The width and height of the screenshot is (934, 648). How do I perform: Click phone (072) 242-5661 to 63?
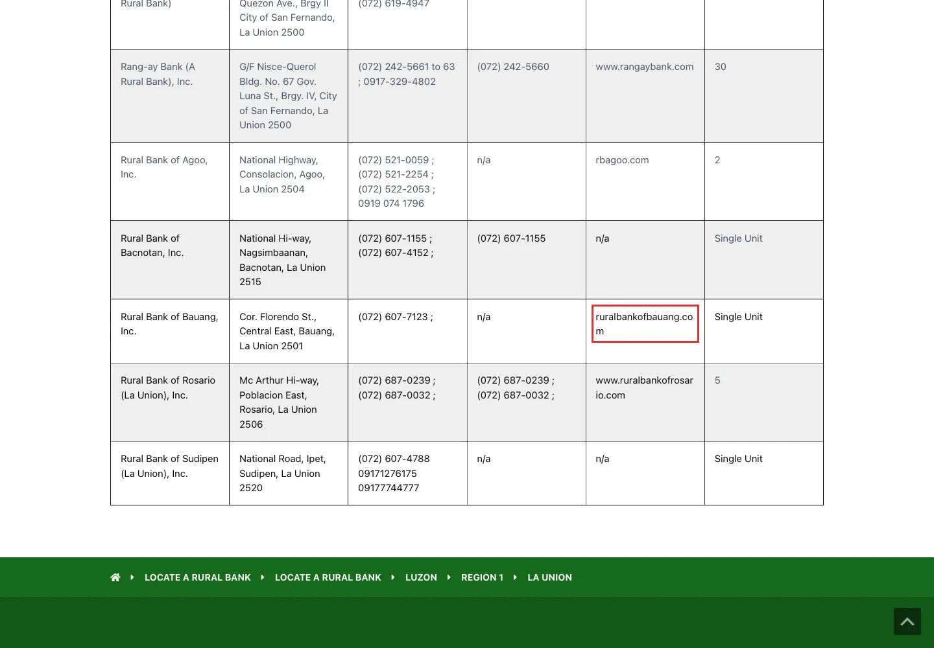pos(407,74)
